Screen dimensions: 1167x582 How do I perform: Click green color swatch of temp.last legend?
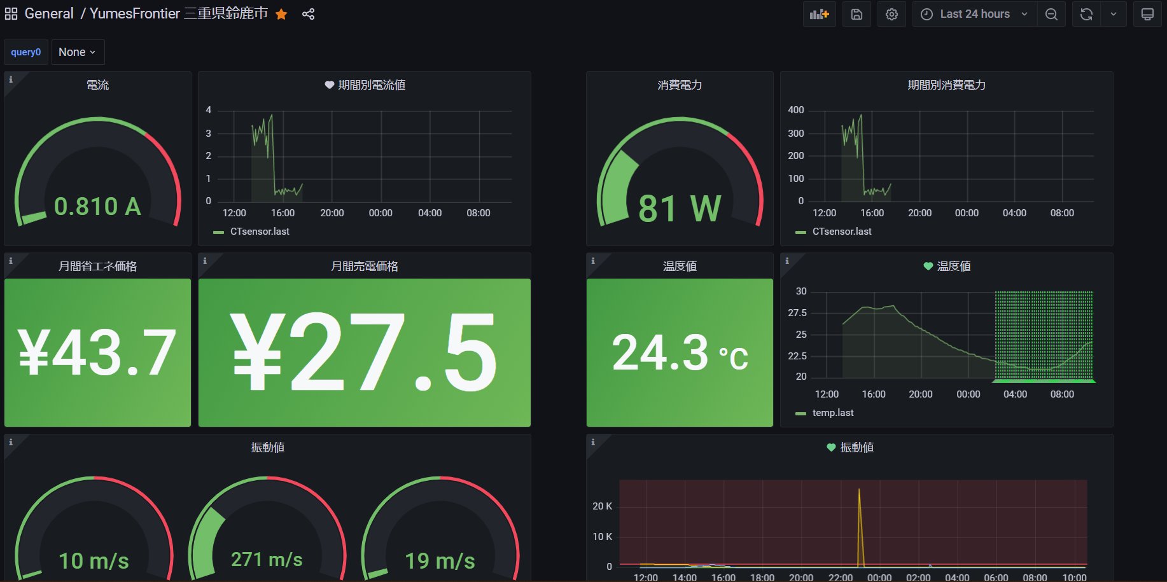pos(800,413)
